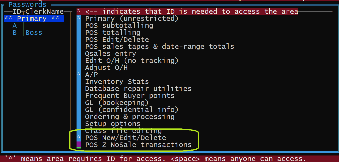Select Database repair utilities
Image resolution: width=339 pixels, height=162 pixels.
(x=138, y=89)
